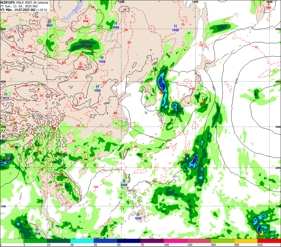Click the 120E longitude label
Viewport: 281px width, 247px height.
(x=121, y=2)
